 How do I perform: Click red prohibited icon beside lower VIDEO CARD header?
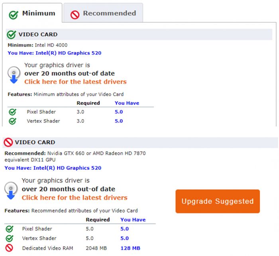point(8,142)
